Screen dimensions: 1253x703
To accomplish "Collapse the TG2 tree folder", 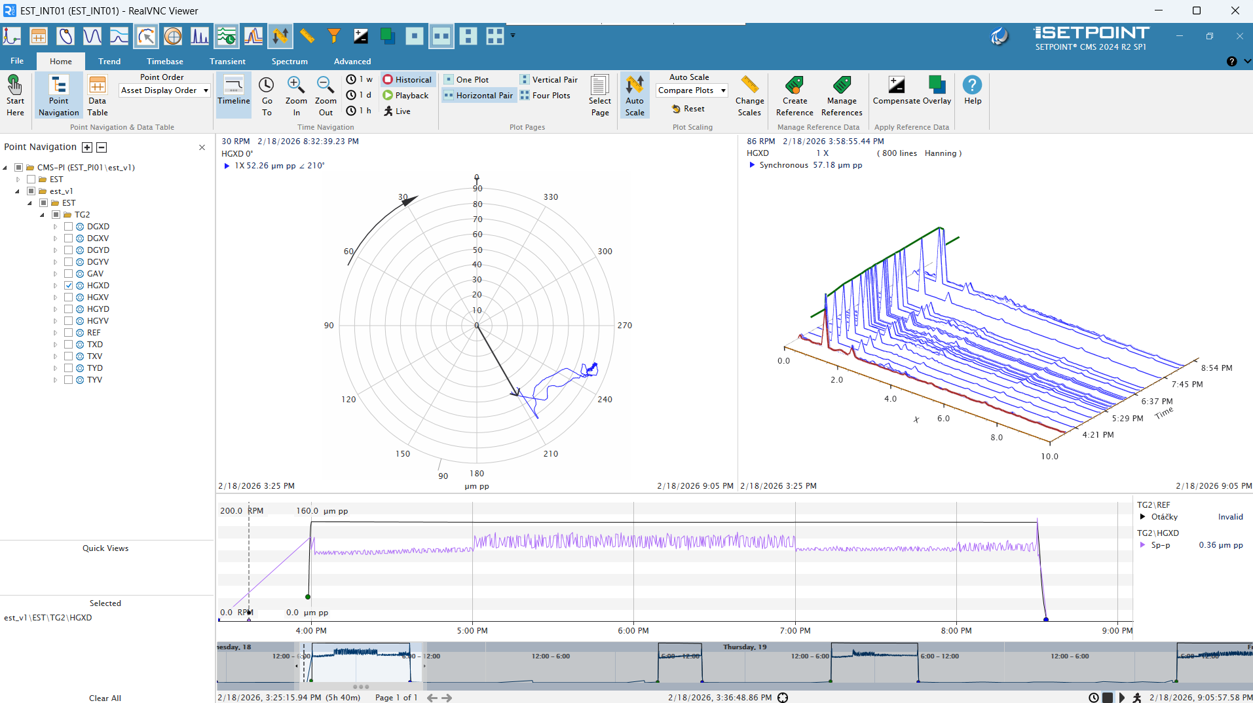I will (43, 215).
